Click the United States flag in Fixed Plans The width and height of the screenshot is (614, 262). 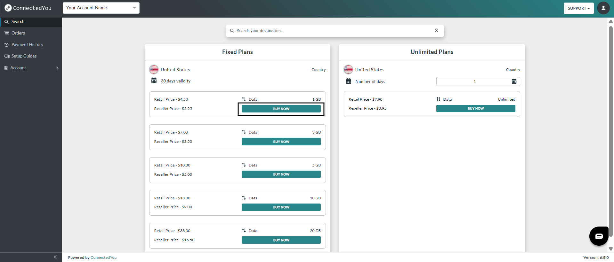pos(154,69)
